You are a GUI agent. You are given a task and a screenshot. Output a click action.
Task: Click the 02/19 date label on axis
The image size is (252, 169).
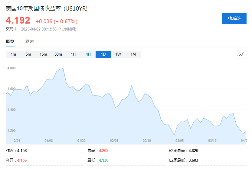147,141
